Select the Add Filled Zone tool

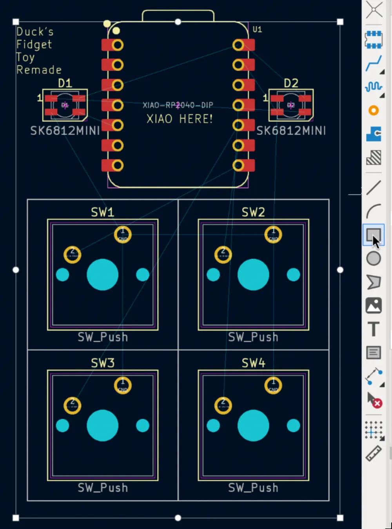[374, 134]
